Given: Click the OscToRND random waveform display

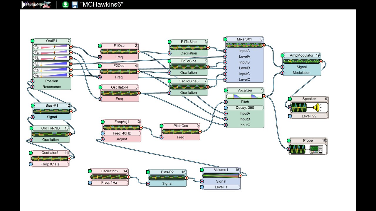Looking at the screenshot, I should tap(51, 134).
